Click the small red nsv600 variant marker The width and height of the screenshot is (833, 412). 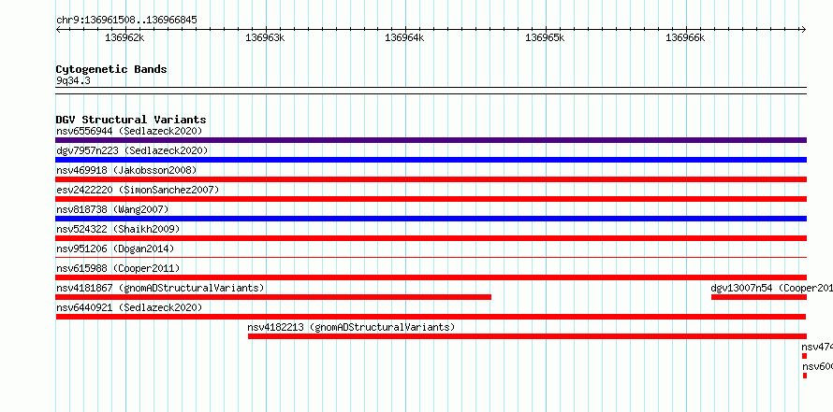click(805, 376)
